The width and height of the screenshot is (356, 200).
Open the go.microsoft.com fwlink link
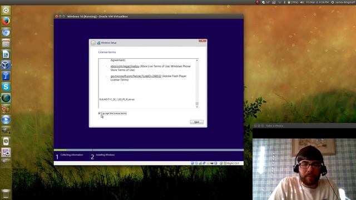tap(136, 76)
